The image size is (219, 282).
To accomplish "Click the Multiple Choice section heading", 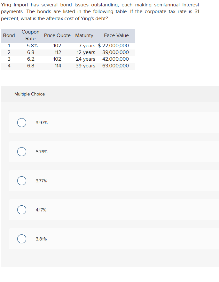I will [29, 94].
